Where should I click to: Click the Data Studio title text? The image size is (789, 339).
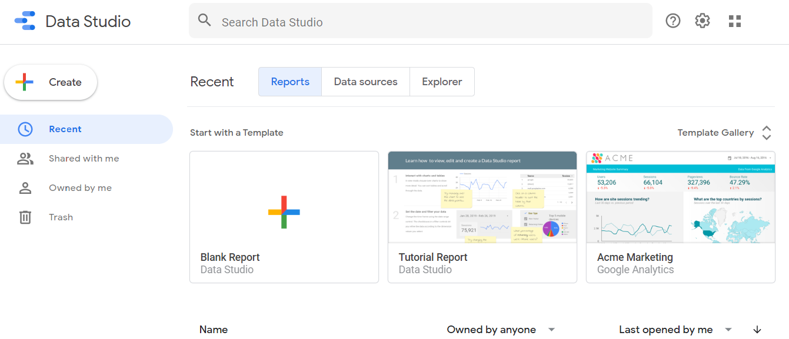click(x=88, y=22)
